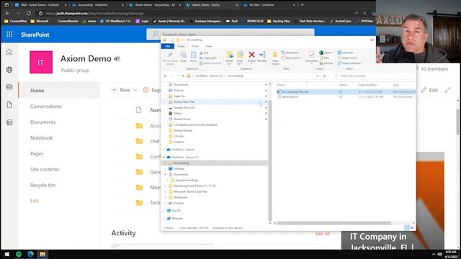Click Edit button at top right of SharePoint page
The image size is (461, 259).
pyautogui.click(x=429, y=90)
